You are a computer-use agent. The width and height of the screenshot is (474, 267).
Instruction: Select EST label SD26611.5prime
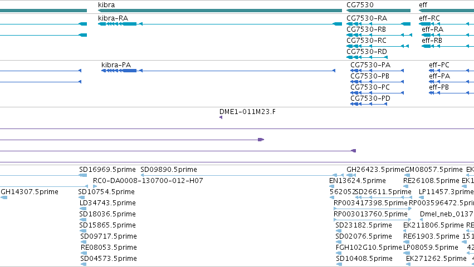[383, 192]
